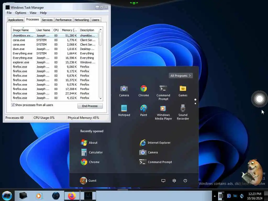Click the dark globe taskbar icon
Screen dimensions: 268x201
(56, 196)
